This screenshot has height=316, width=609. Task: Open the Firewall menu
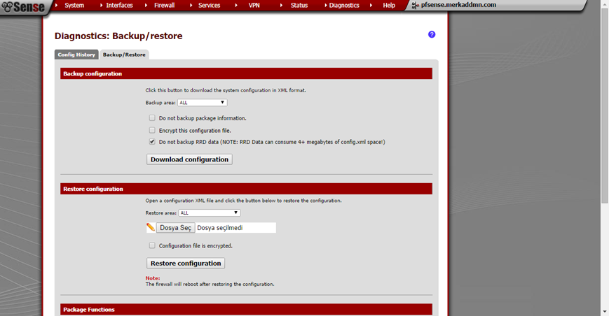pyautogui.click(x=164, y=6)
